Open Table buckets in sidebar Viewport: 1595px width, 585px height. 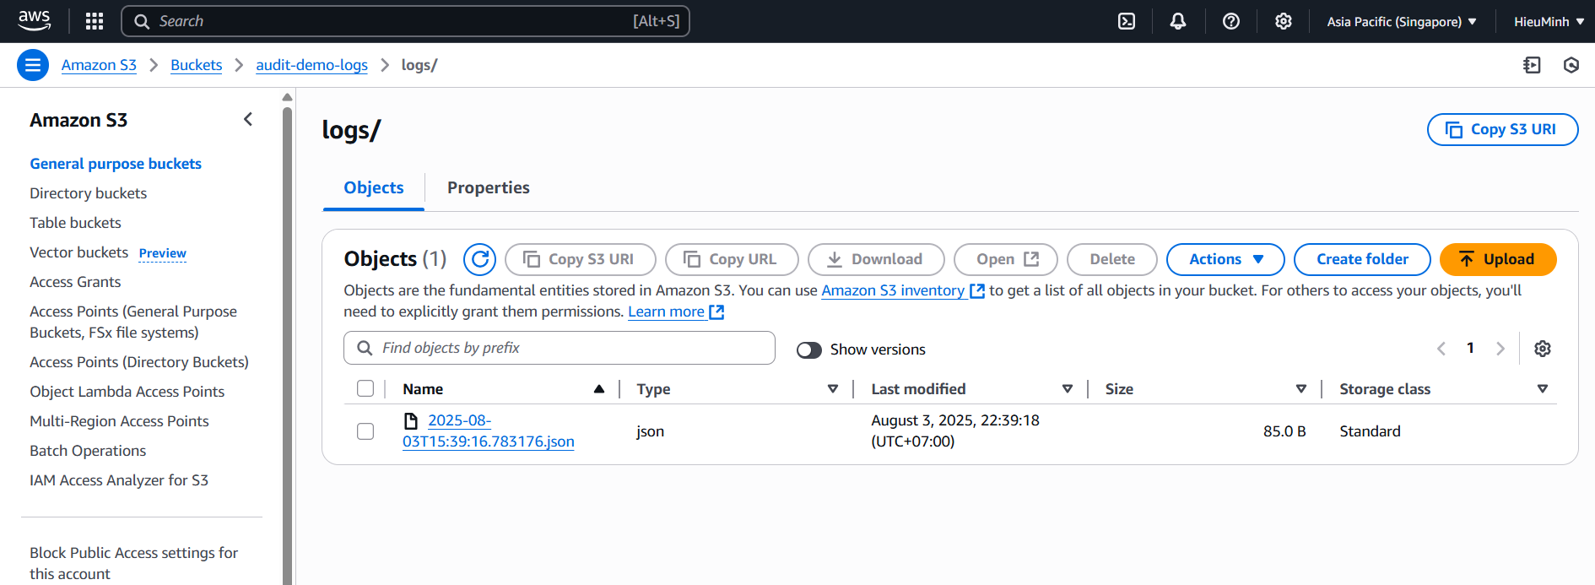(x=75, y=223)
